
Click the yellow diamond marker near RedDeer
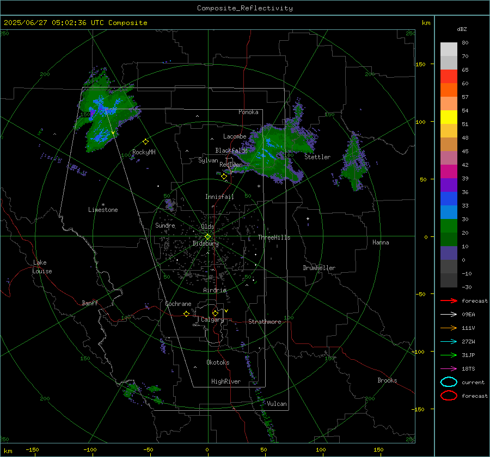[224, 177]
